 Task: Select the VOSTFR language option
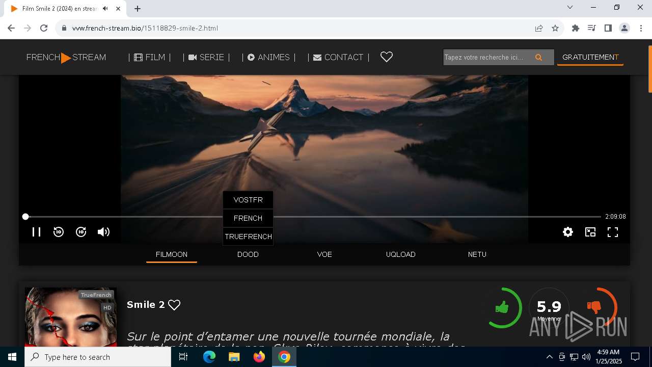[248, 200]
